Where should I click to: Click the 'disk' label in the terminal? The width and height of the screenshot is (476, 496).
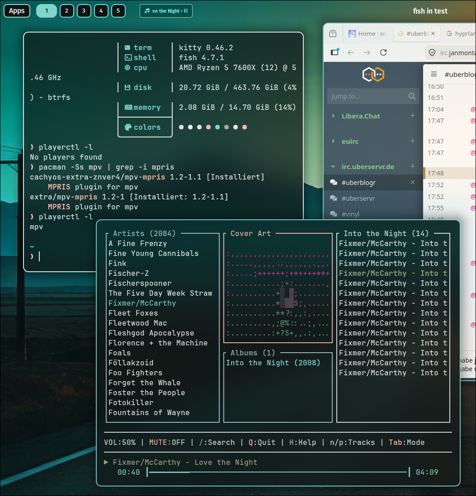[x=143, y=87]
